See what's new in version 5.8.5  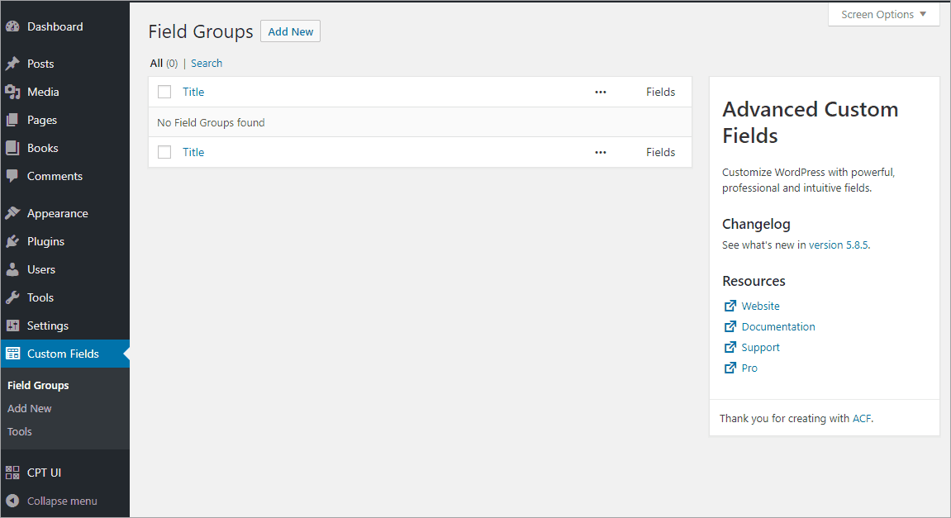pyautogui.click(x=839, y=245)
